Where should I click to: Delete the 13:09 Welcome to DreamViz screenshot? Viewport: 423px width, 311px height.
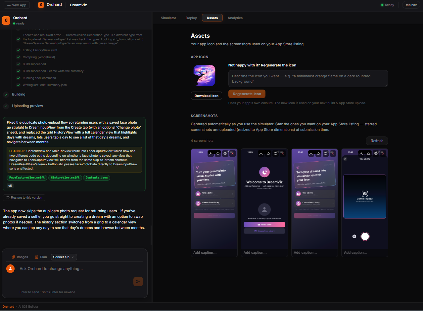coord(283,153)
